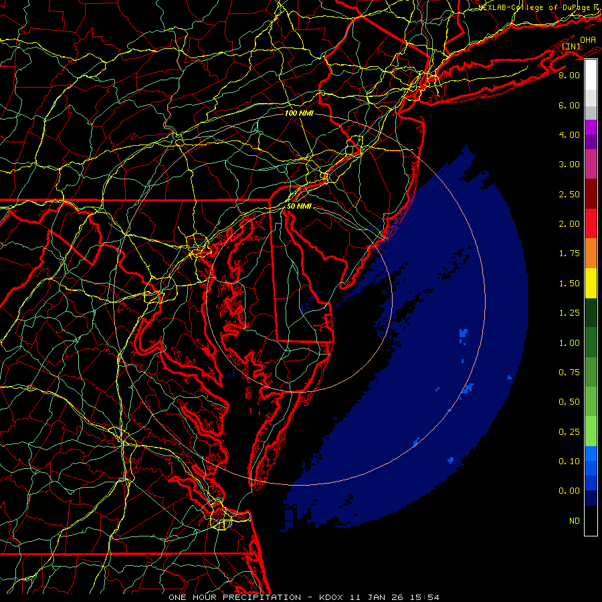Screen dimensions: 602x602
Task: Click the 0.00 legend value
Action: point(569,491)
